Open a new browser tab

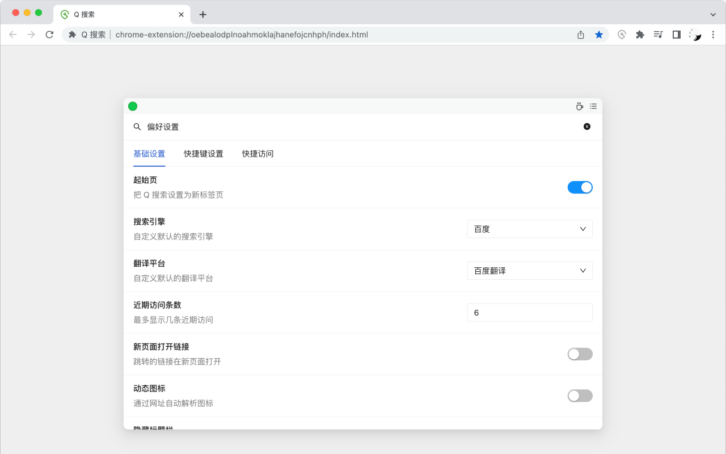tap(203, 15)
